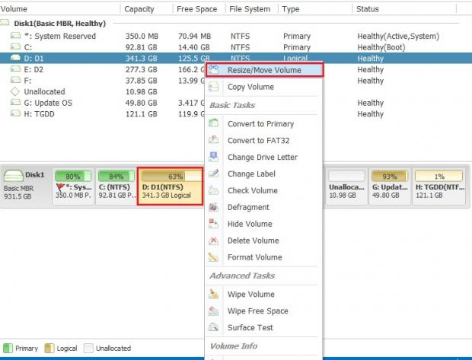Image resolution: width=472 pixels, height=360 pixels.
Task: Choose Hide Volume in context menu
Action: click(x=249, y=224)
